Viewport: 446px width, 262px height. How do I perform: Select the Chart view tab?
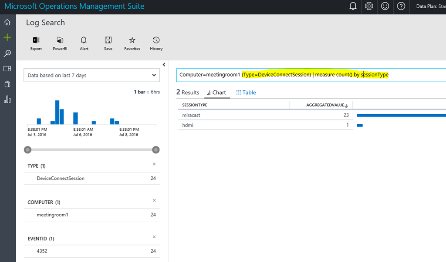pyautogui.click(x=216, y=93)
